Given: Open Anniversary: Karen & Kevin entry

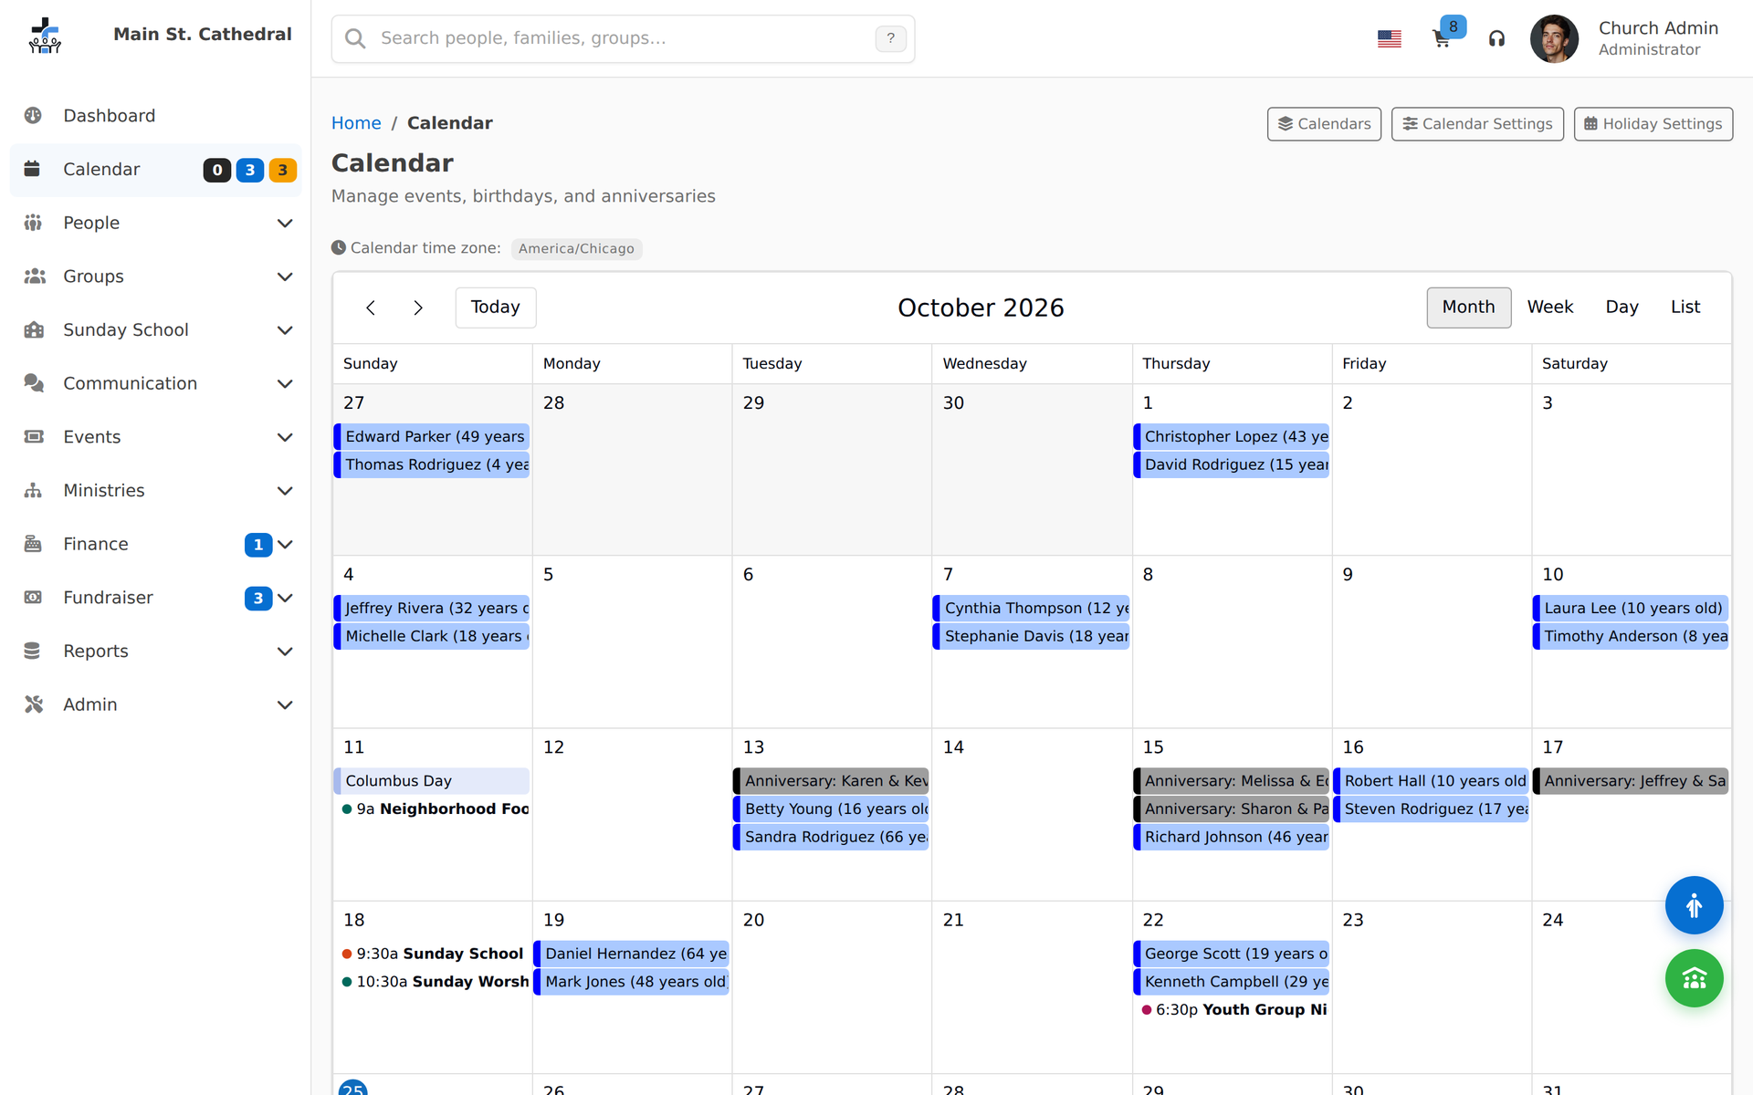Looking at the screenshot, I should (832, 781).
